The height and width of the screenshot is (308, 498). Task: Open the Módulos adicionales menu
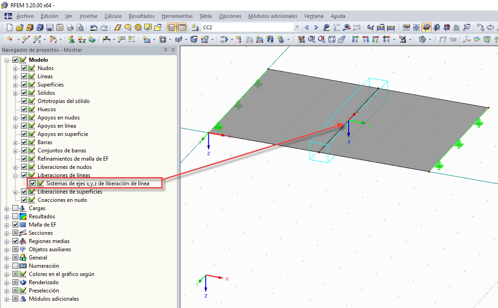point(273,16)
